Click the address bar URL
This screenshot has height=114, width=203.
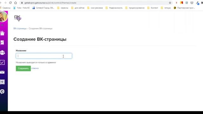click(50, 3)
